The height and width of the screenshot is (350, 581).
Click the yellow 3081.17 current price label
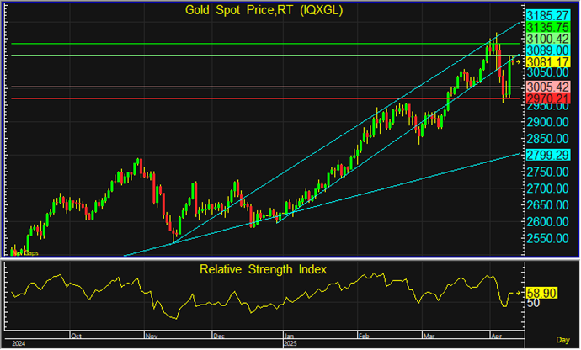tap(547, 61)
